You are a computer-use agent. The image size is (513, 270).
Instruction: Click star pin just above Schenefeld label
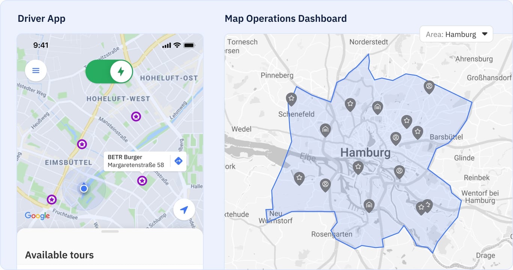(x=291, y=99)
